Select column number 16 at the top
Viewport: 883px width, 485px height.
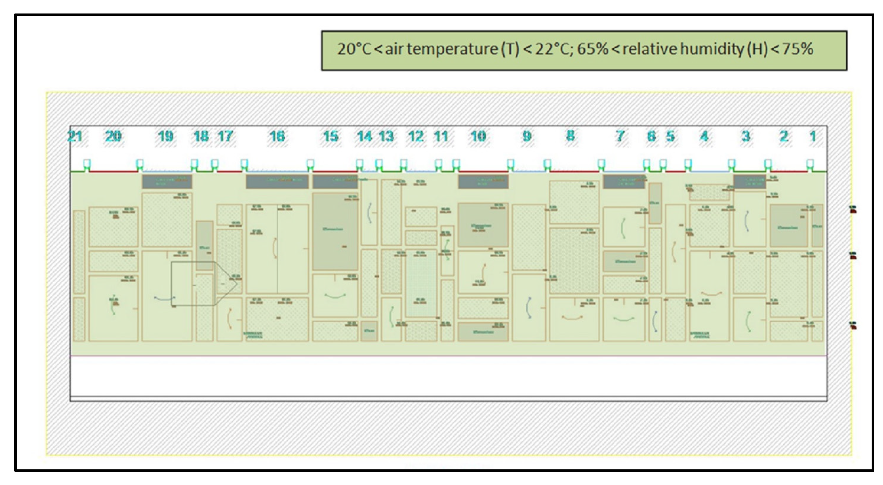[277, 136]
